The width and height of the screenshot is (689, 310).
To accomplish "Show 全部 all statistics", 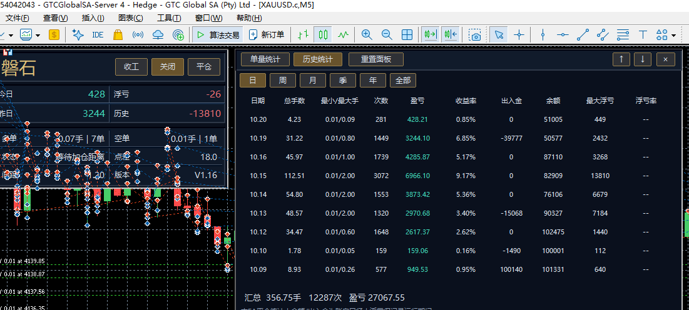I will 403,81.
